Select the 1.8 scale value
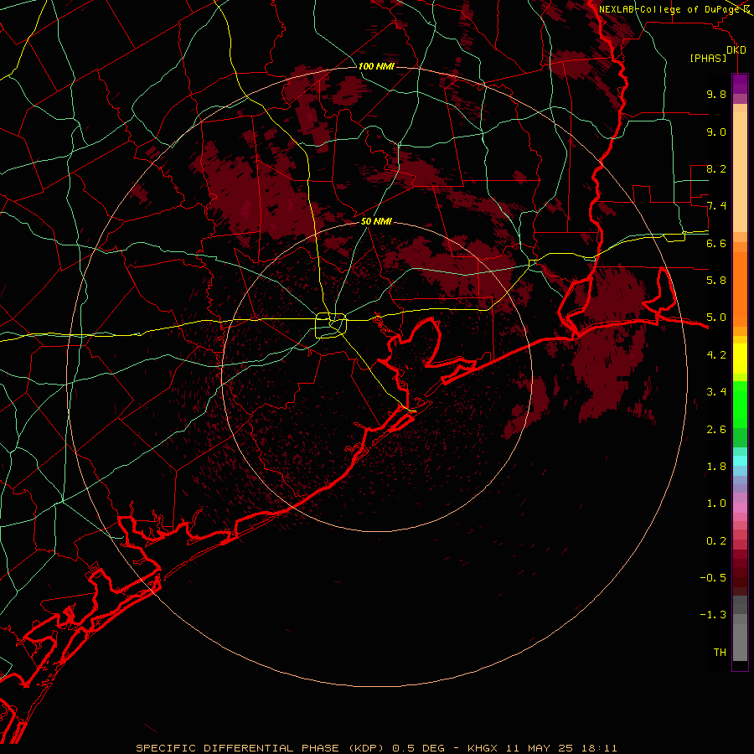754x754 pixels. [x=716, y=467]
